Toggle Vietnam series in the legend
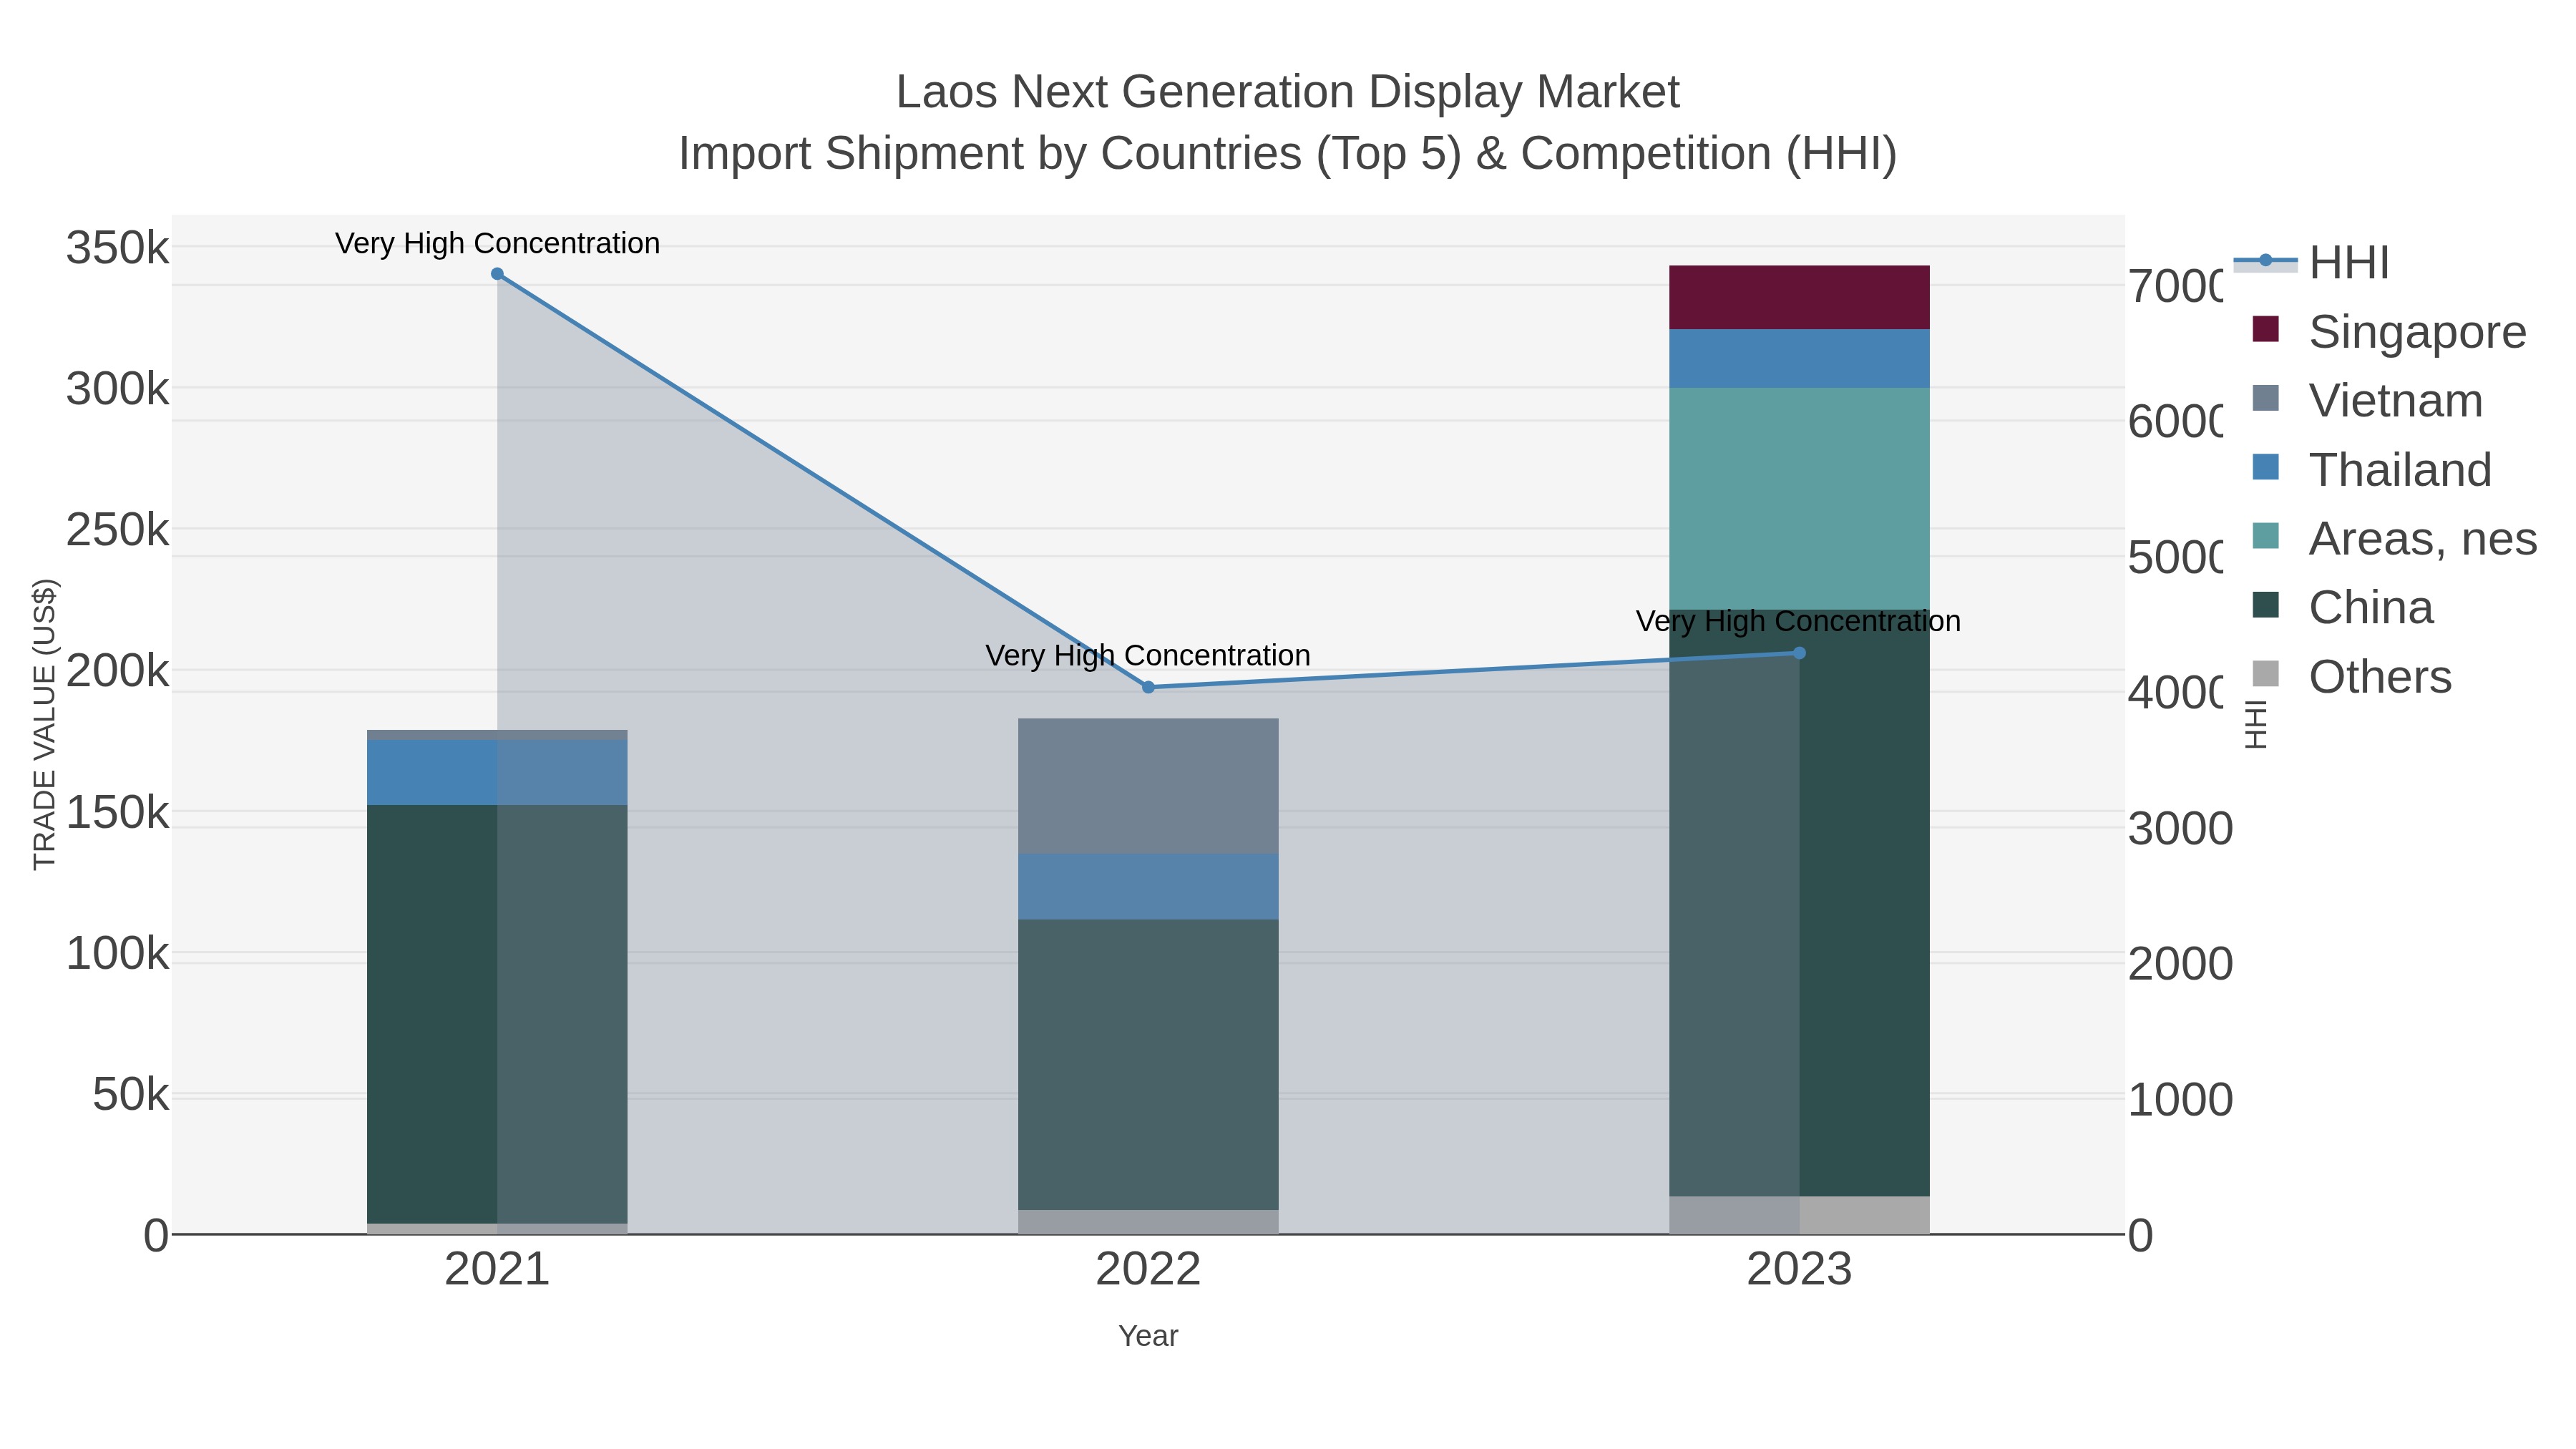This screenshot has height=1449, width=2576. pos(2366,400)
